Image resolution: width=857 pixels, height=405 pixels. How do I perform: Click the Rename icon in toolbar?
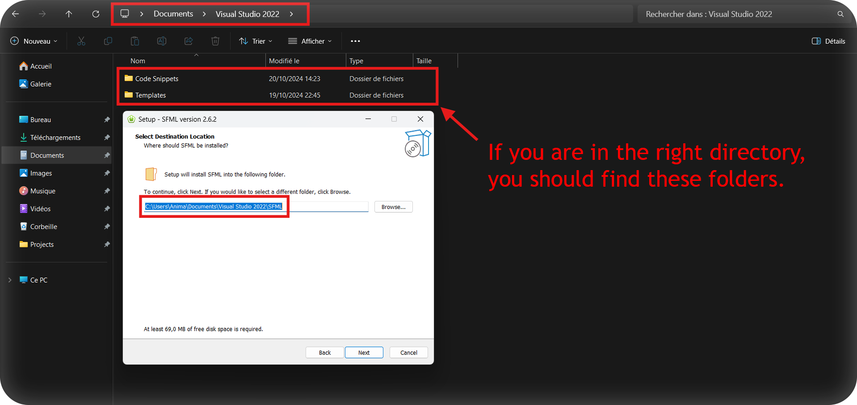162,41
